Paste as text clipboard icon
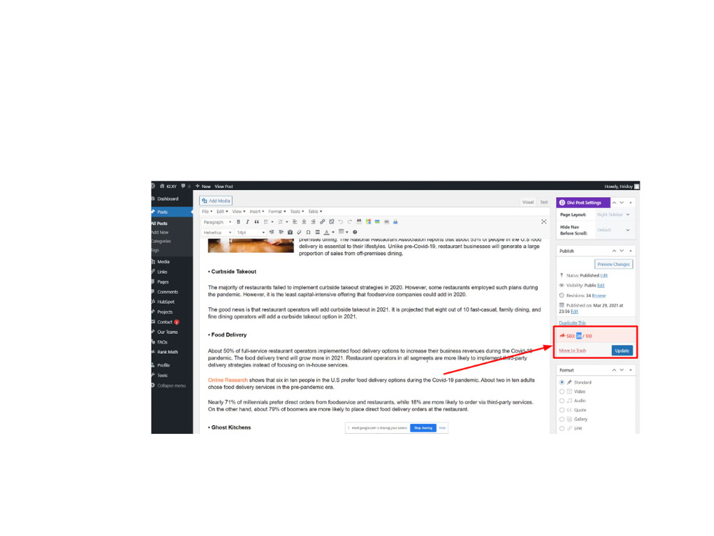The width and height of the screenshot is (714, 536). [290, 232]
